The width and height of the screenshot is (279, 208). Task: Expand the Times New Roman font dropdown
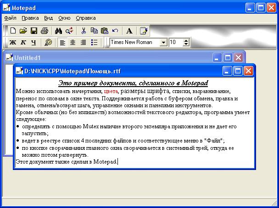pyautogui.click(x=163, y=43)
